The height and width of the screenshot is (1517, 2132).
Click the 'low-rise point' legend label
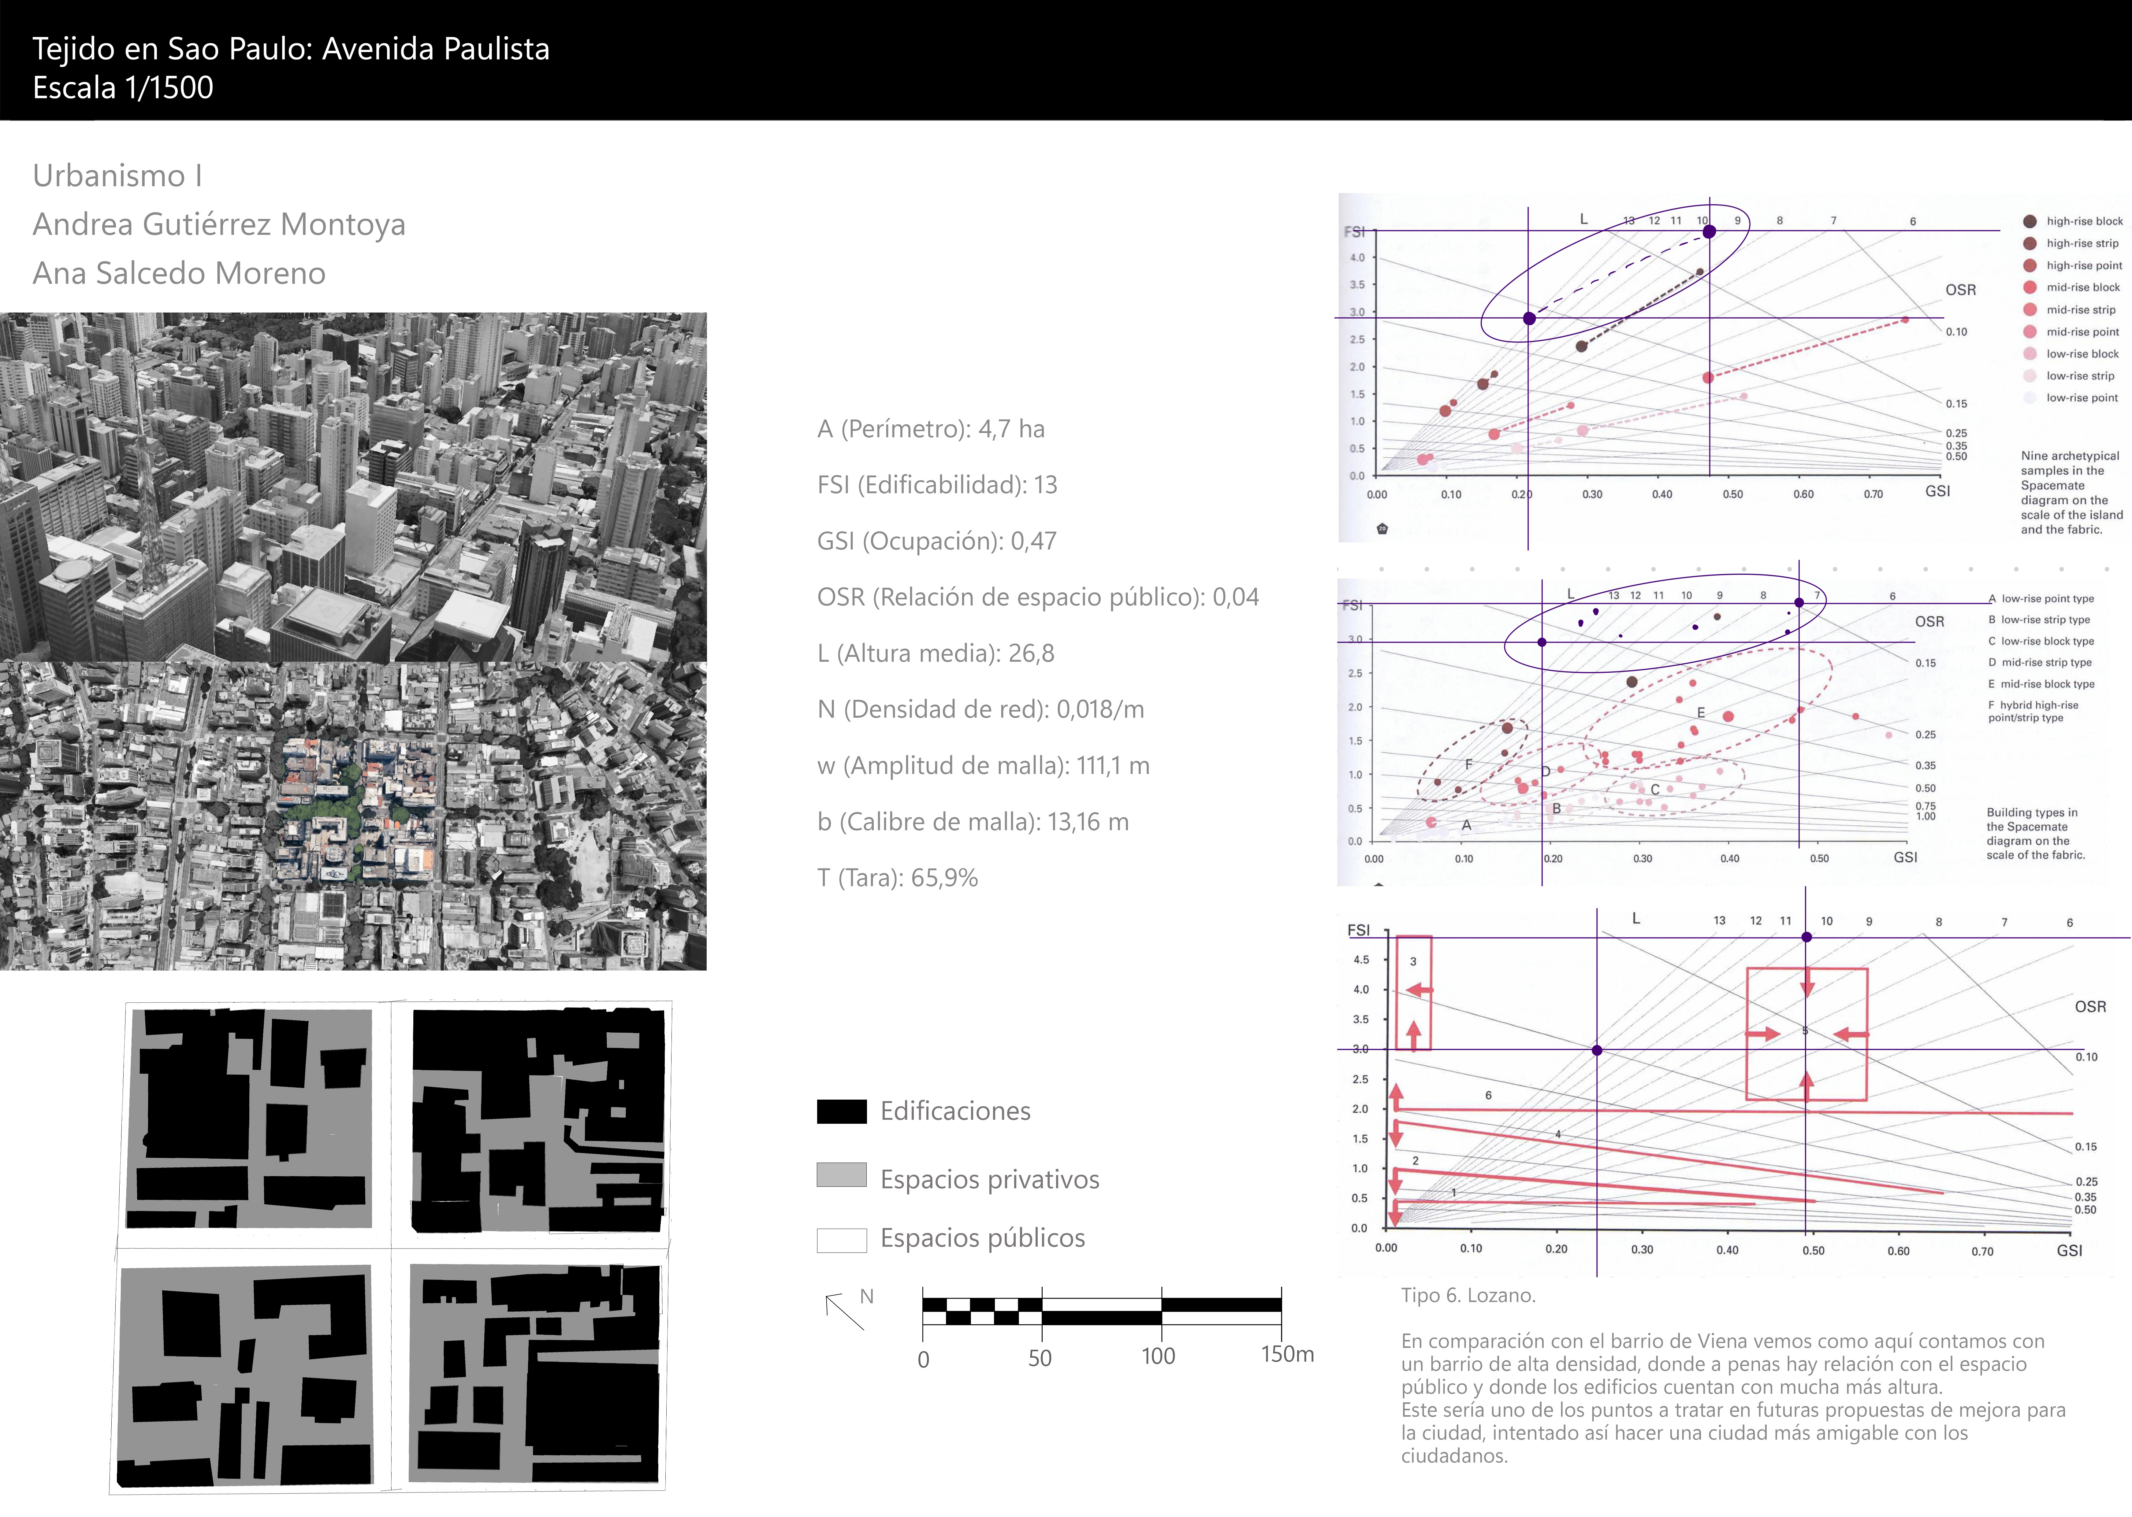(x=2082, y=398)
